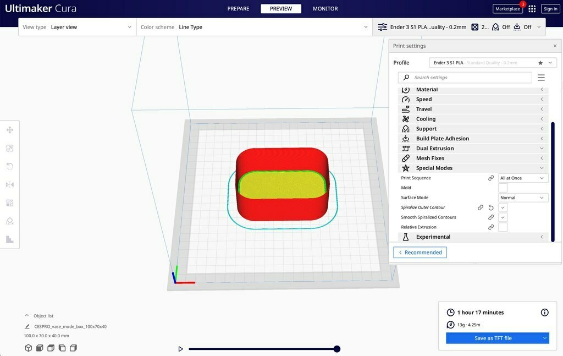Select the Scale tool in left toolbar

(10, 148)
